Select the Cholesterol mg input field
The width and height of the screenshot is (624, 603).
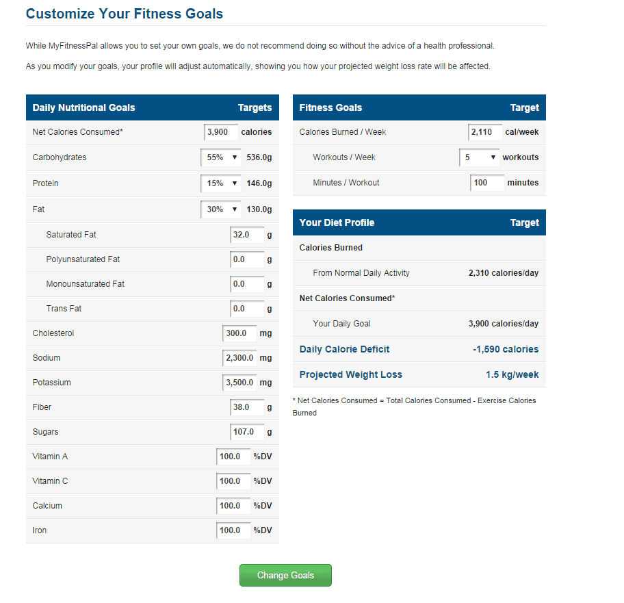point(239,333)
